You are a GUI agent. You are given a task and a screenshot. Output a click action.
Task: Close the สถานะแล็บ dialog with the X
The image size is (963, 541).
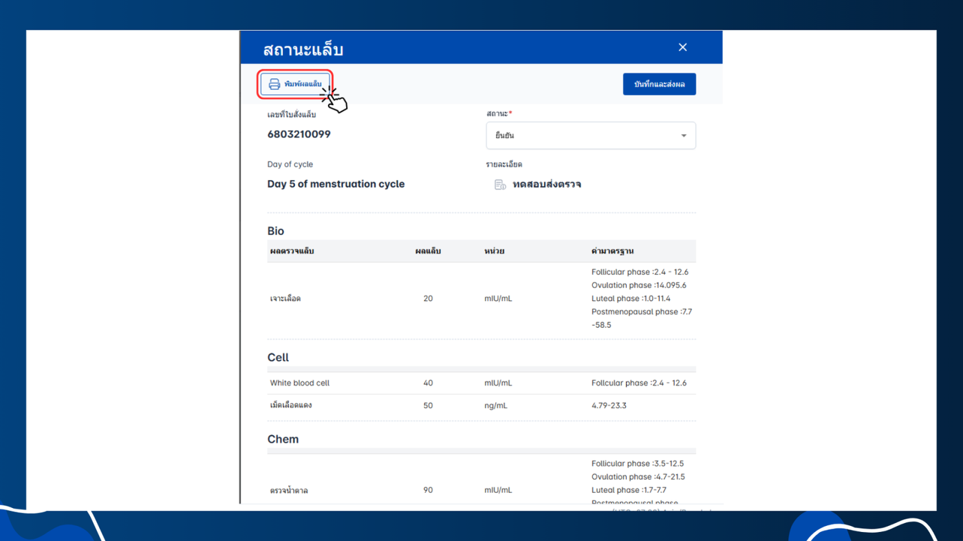[x=682, y=47]
